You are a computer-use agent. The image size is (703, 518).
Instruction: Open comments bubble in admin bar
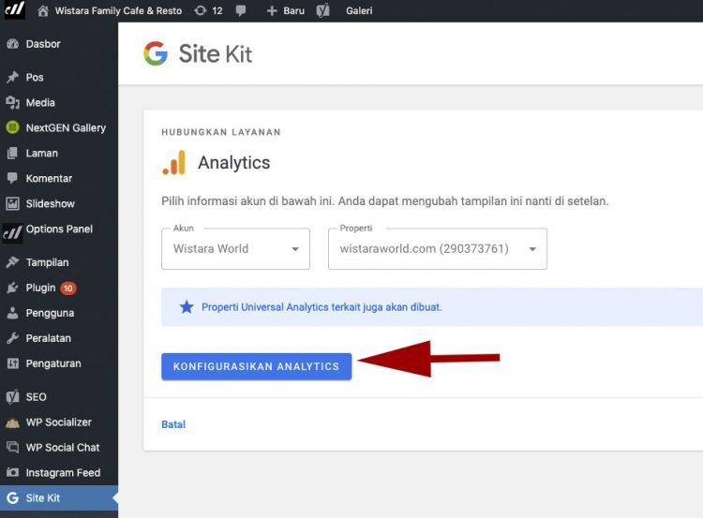tap(241, 10)
